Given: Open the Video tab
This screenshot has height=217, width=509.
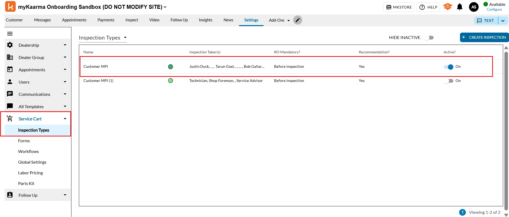Looking at the screenshot, I should (x=154, y=20).
